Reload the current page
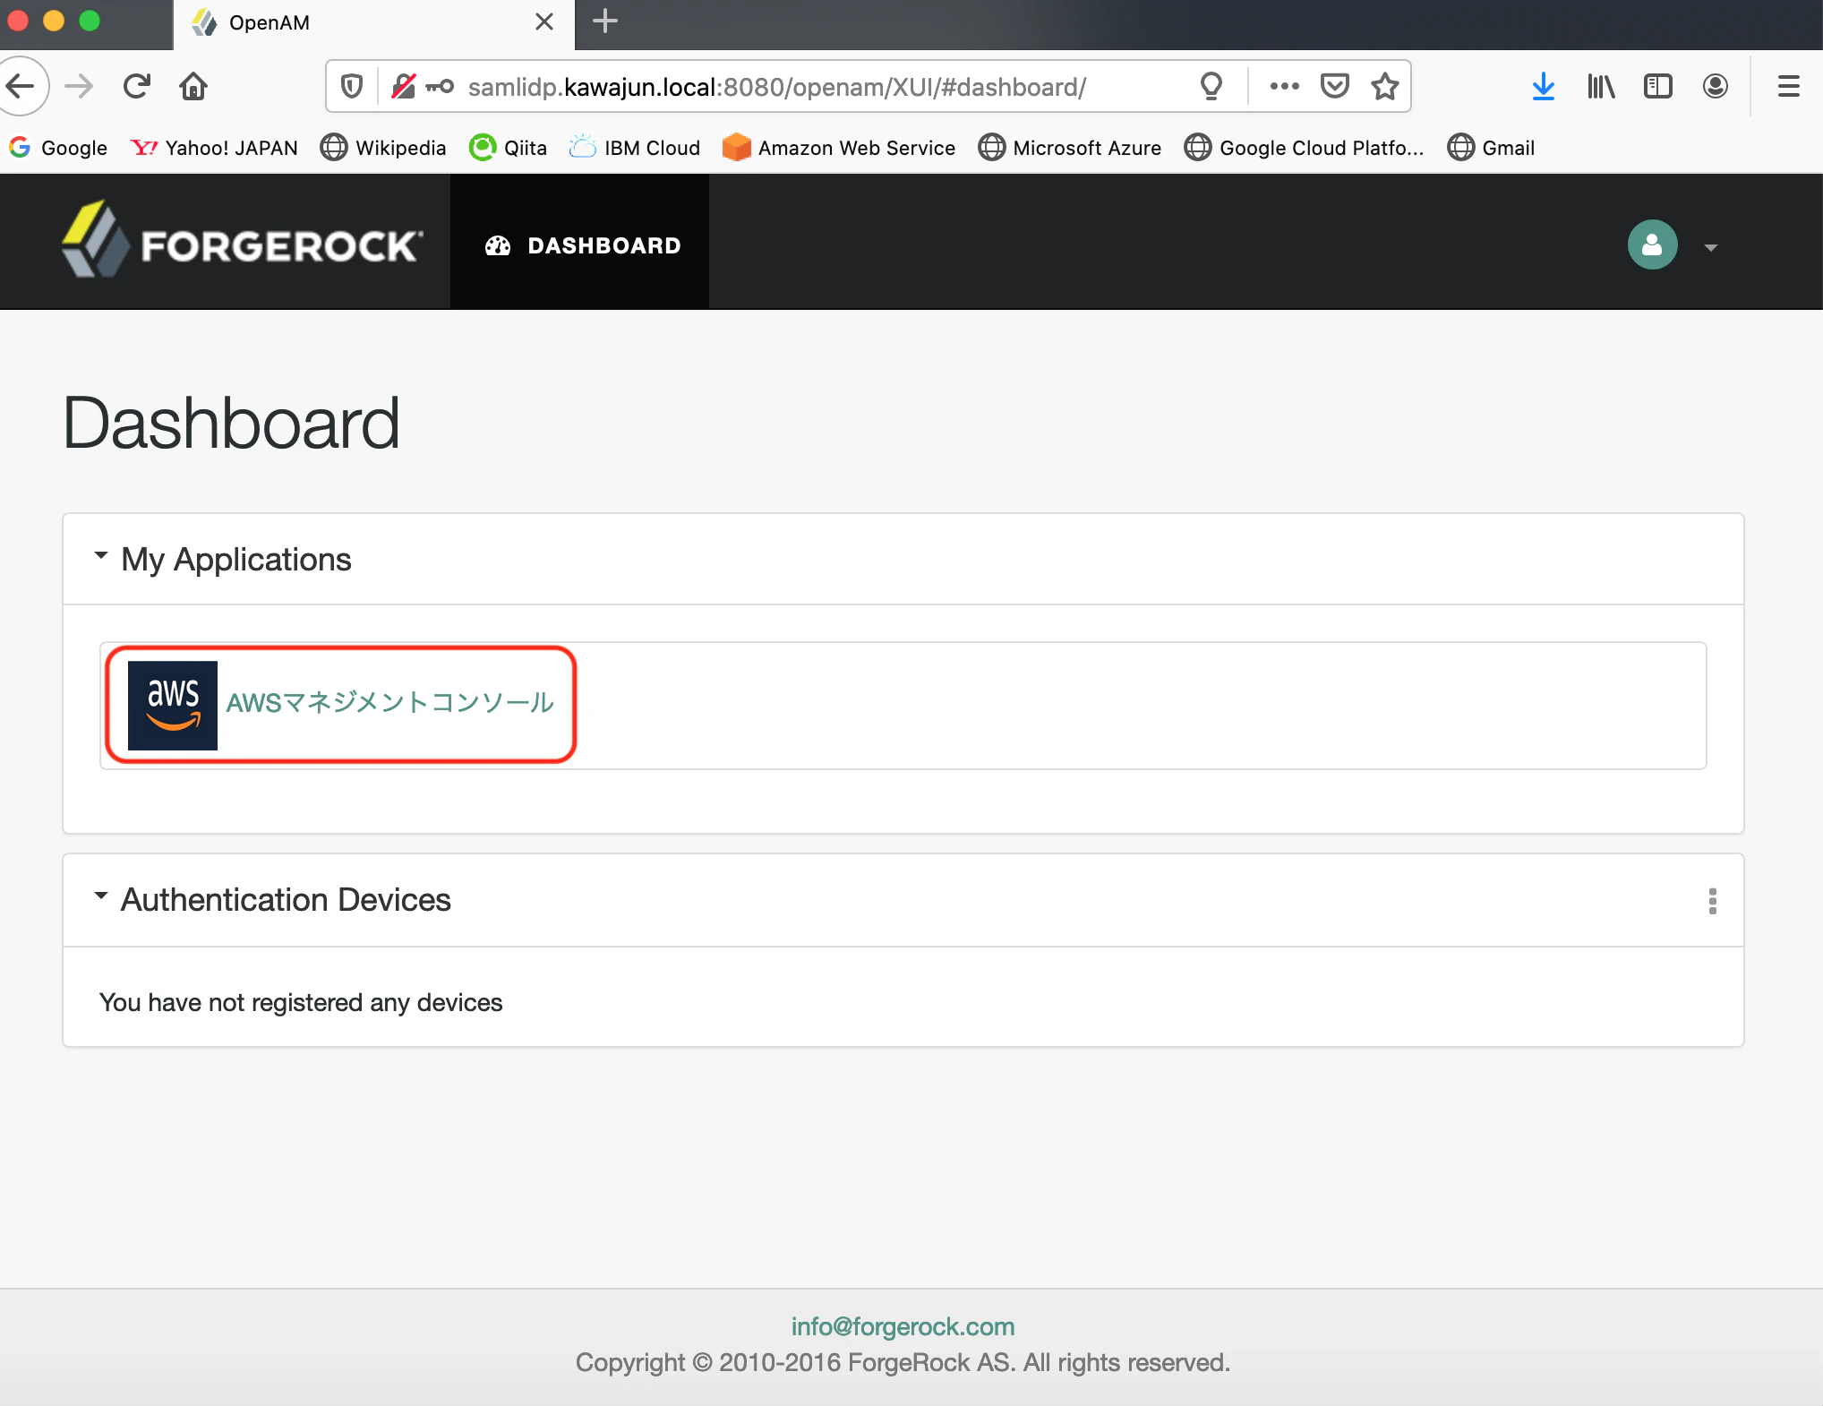This screenshot has height=1406, width=1823. pyautogui.click(x=136, y=86)
